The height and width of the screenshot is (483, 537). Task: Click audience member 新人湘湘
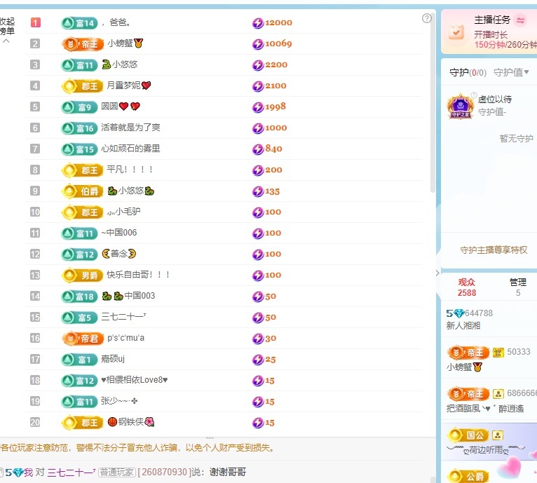click(463, 325)
